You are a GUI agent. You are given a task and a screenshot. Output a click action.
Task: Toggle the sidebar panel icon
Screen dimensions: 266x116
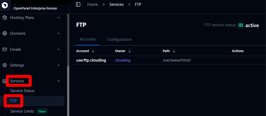(x=78, y=4)
